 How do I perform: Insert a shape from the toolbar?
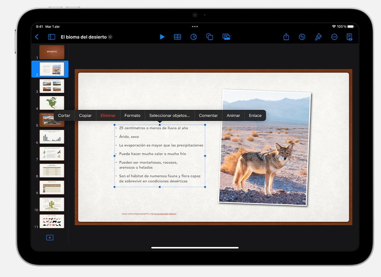click(x=210, y=37)
